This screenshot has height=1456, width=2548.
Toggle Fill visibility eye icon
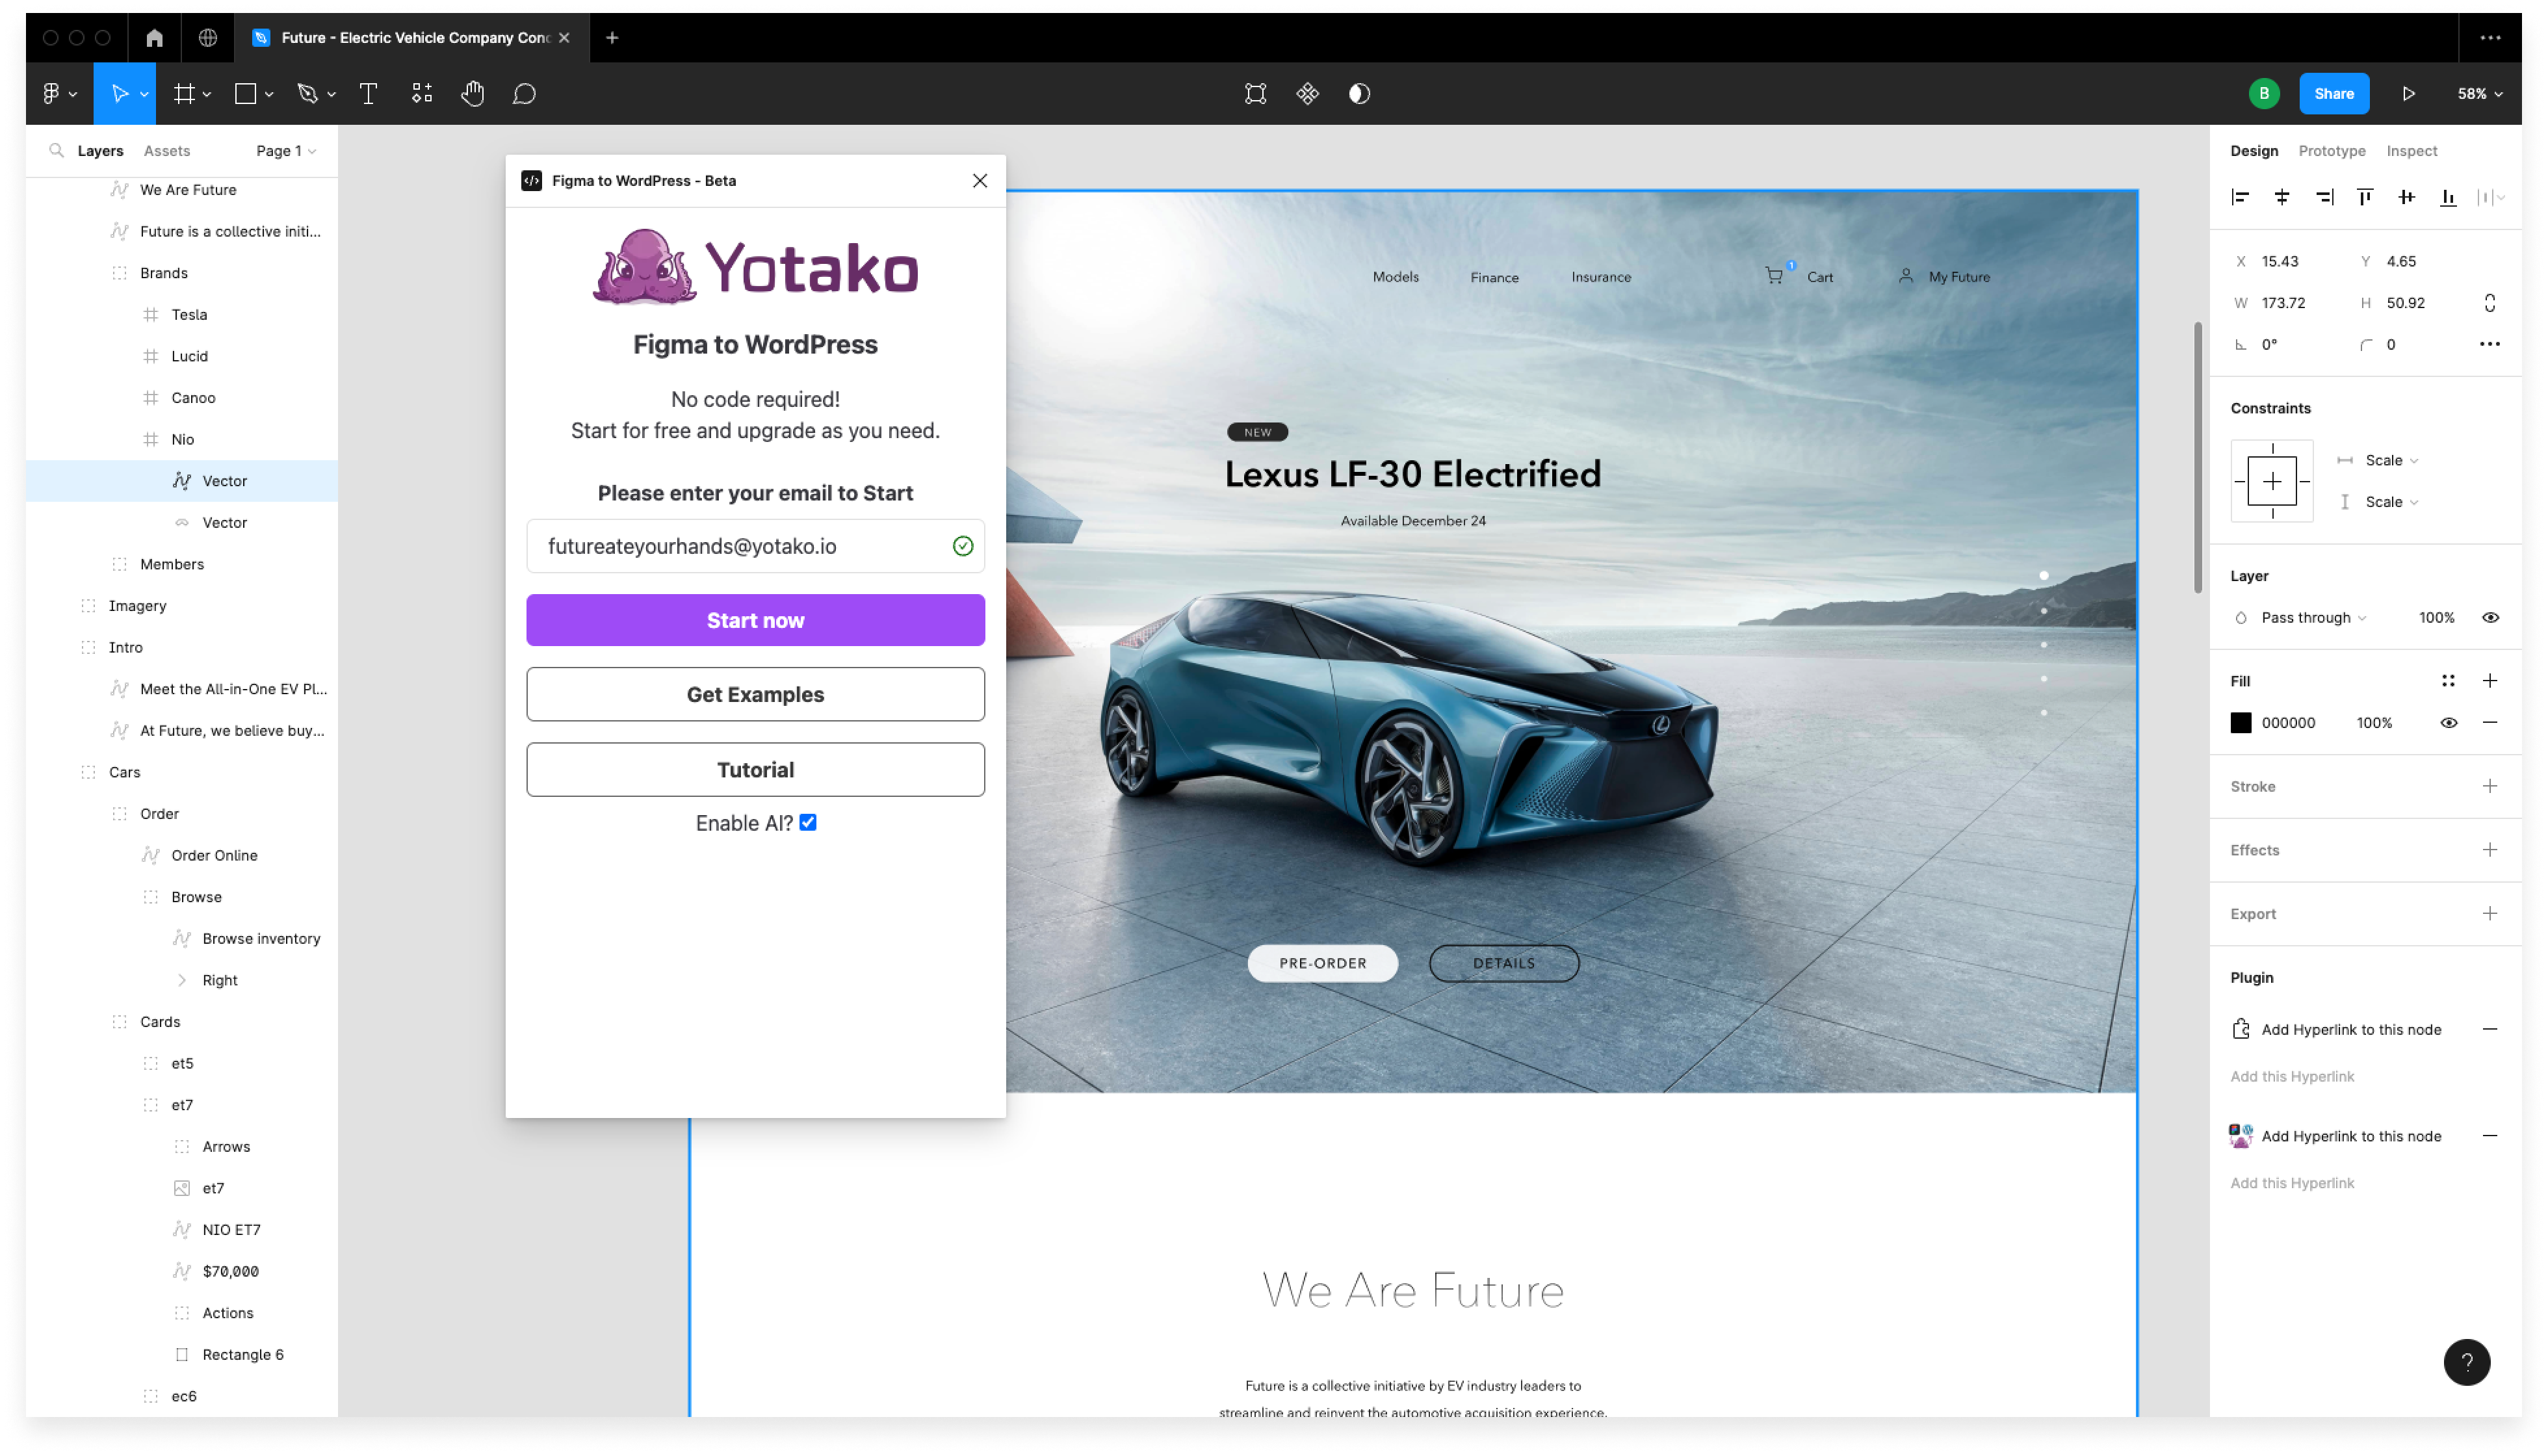(2449, 723)
